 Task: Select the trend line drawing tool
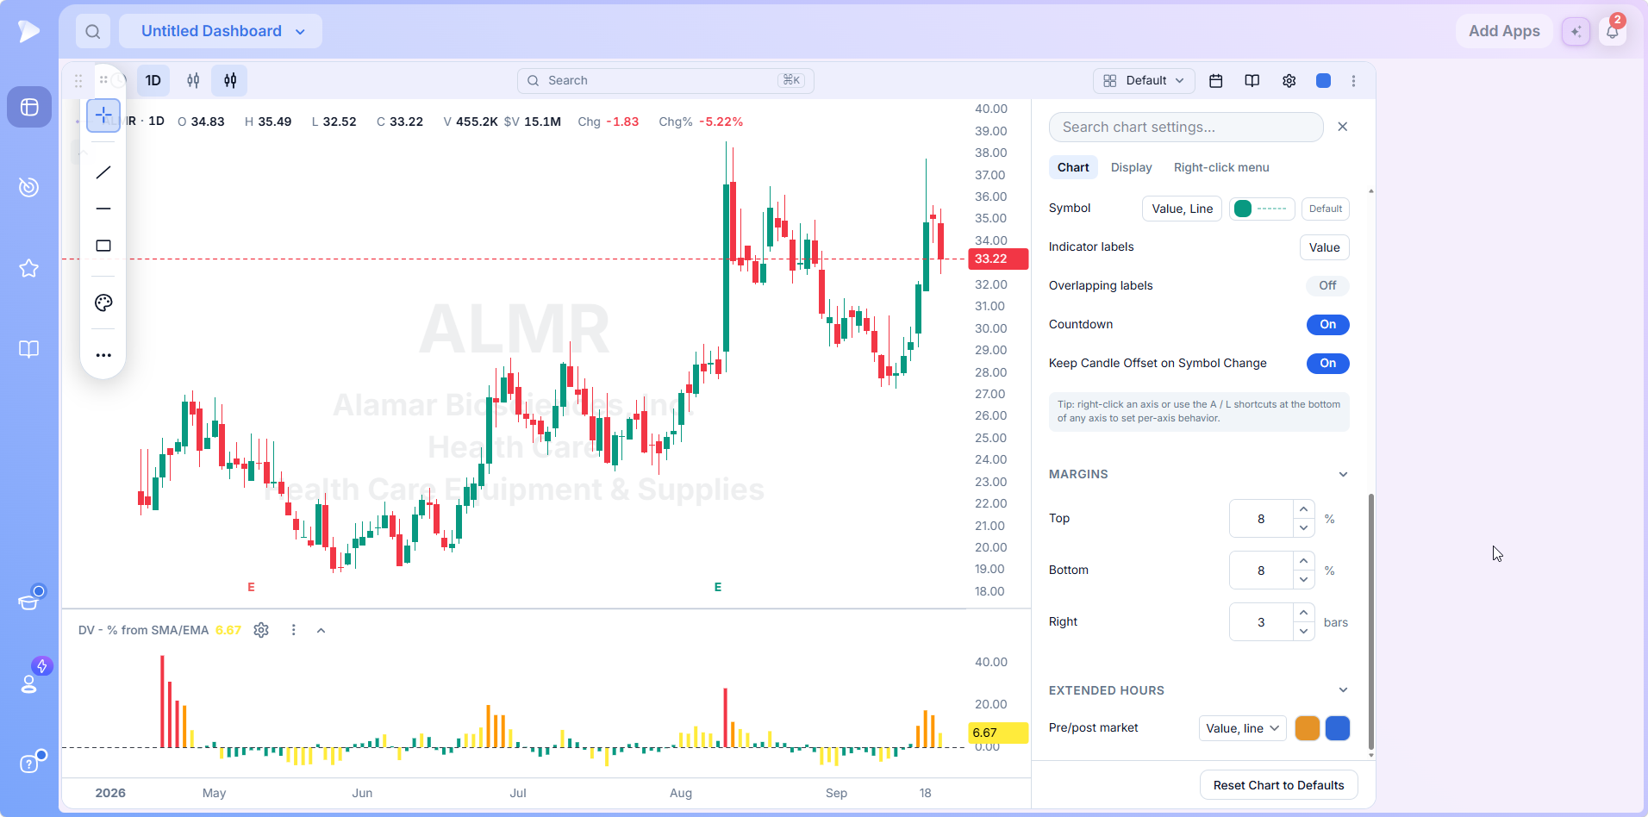point(103,172)
